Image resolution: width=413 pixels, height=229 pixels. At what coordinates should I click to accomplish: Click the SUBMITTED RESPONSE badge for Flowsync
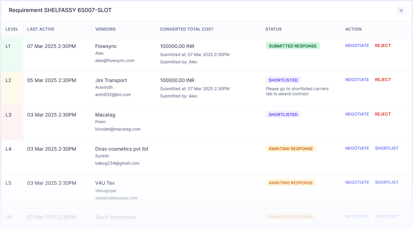293,45
